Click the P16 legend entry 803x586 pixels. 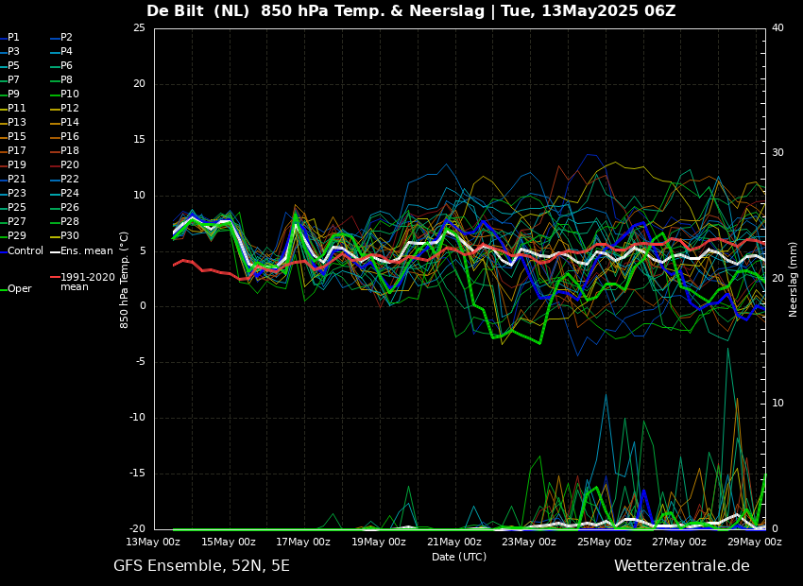70,137
